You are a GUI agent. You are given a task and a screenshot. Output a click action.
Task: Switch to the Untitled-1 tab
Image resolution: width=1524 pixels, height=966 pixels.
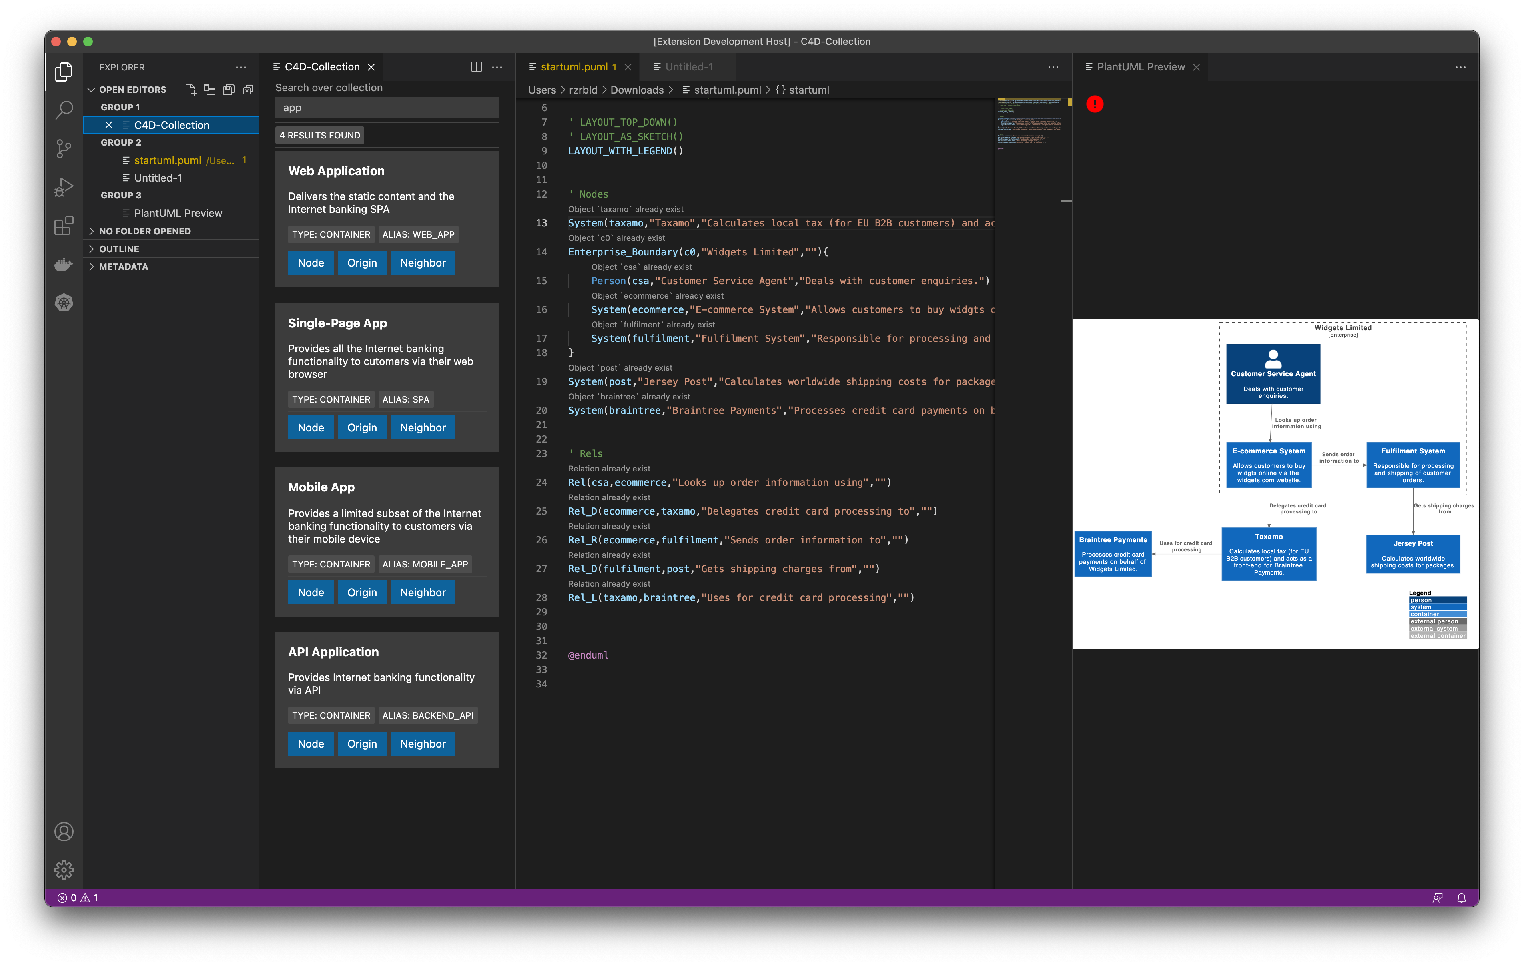(x=689, y=67)
